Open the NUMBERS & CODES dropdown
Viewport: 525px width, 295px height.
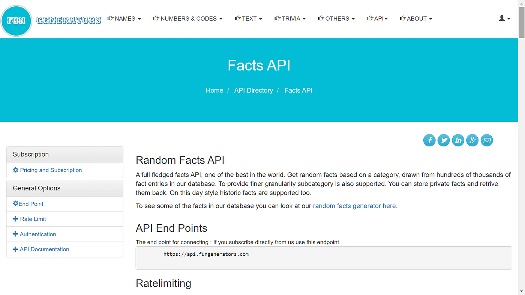[x=188, y=18]
